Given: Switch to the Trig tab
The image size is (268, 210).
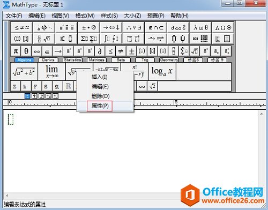Looking at the screenshot, I should [x=145, y=60].
